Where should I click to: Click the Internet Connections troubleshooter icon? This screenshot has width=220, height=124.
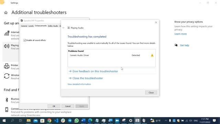tap(7, 33)
